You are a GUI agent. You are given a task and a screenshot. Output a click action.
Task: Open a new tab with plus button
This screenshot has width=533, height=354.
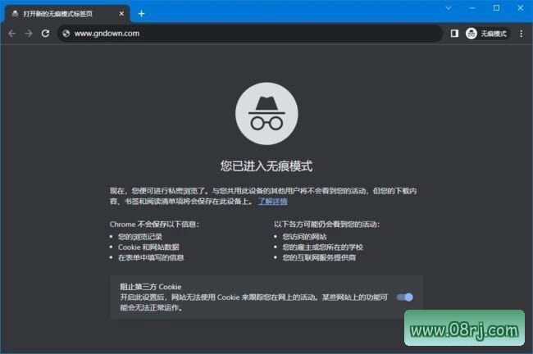point(141,14)
